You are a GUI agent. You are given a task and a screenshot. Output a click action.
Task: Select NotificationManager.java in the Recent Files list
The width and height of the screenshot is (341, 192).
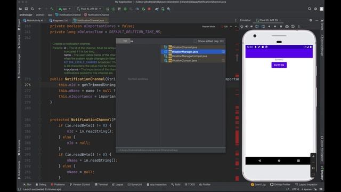point(193,52)
